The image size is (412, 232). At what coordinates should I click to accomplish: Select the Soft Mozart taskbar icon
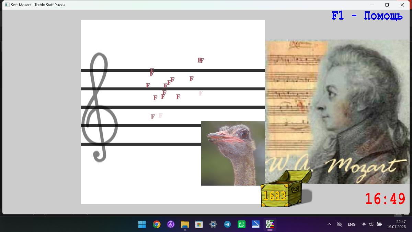click(x=270, y=224)
